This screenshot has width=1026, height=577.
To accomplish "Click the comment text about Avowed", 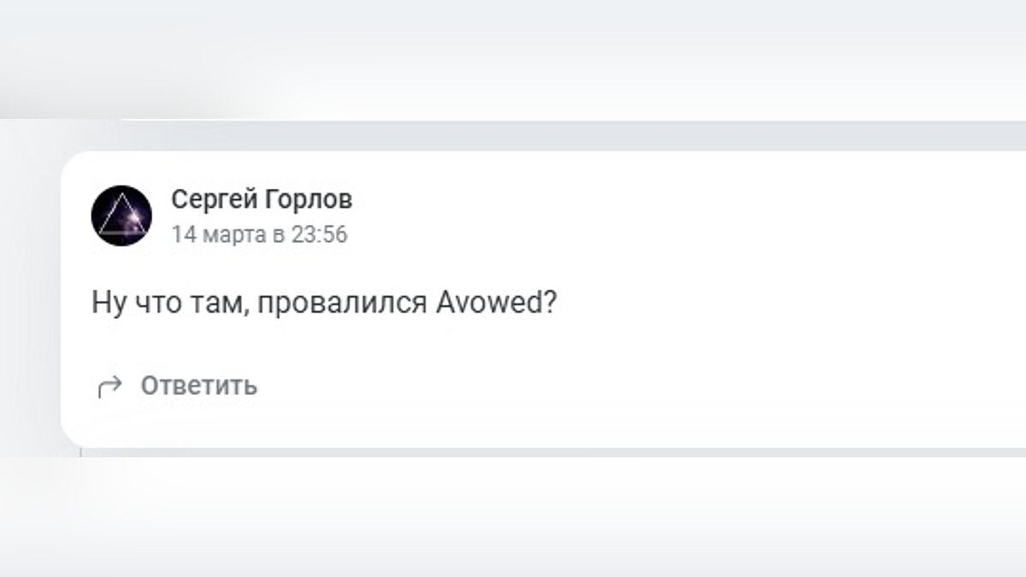I will [324, 303].
